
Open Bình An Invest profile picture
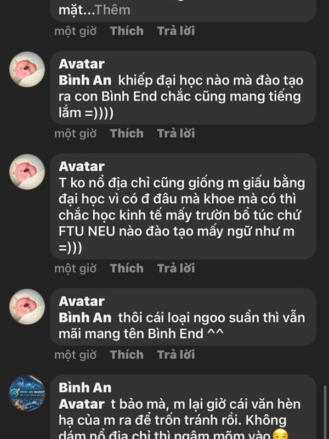pos(27,393)
